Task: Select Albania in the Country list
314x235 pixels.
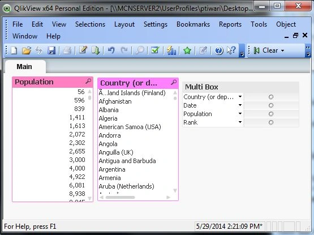Action: pyautogui.click(x=108, y=110)
